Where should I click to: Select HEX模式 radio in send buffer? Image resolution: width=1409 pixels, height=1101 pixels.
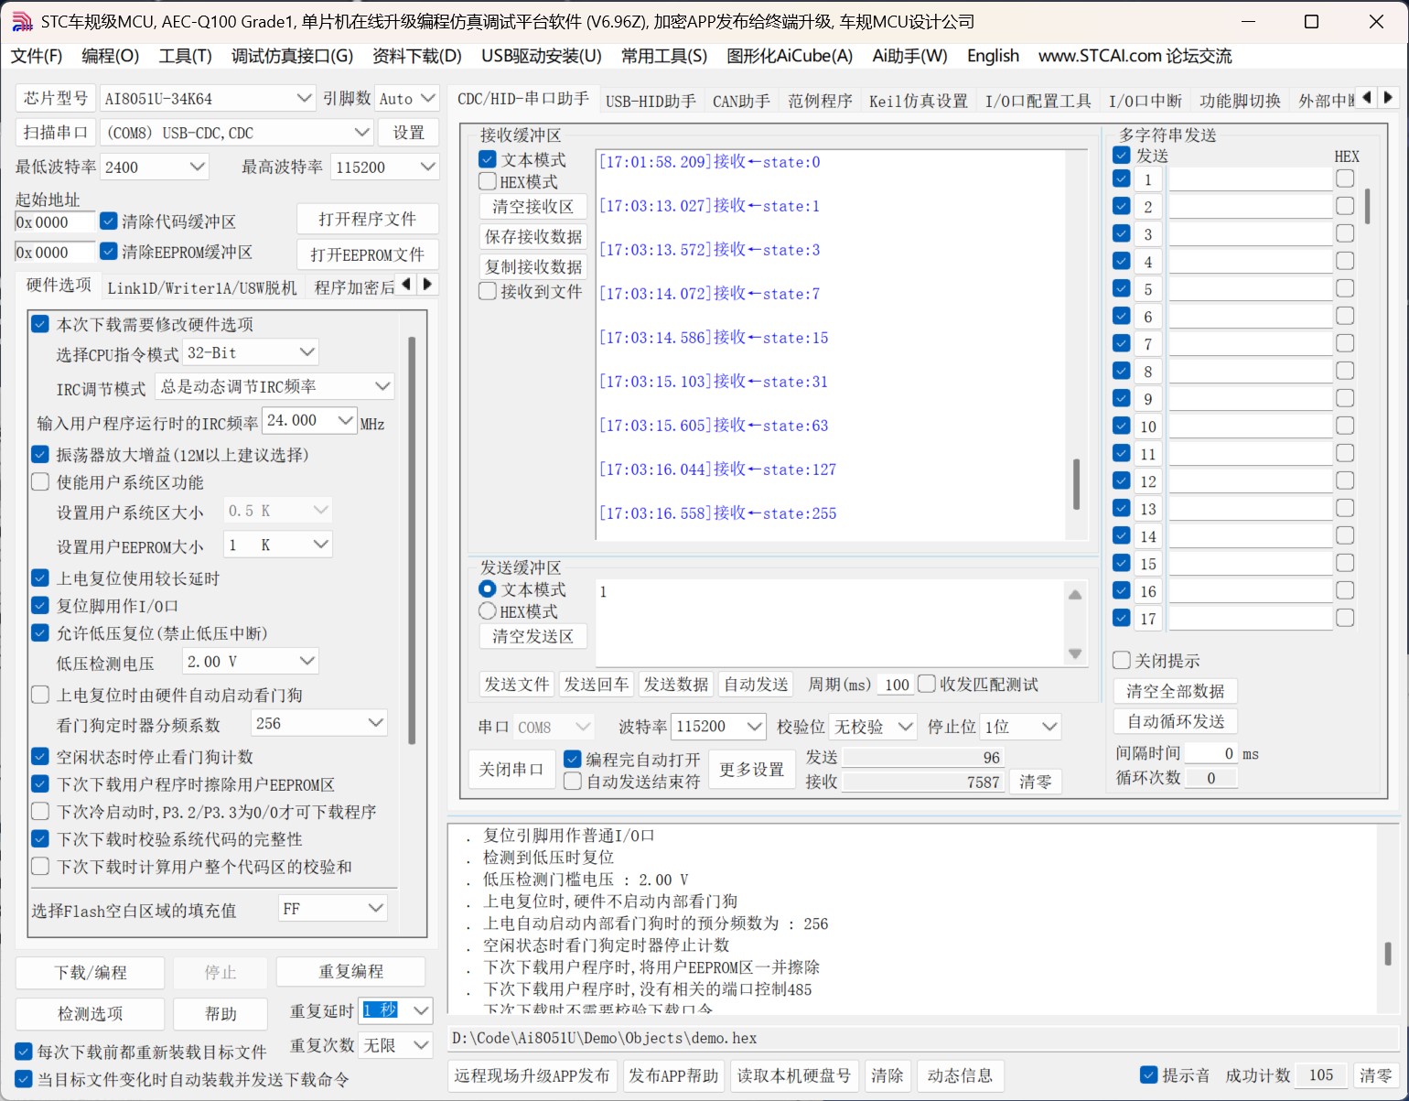pos(488,611)
